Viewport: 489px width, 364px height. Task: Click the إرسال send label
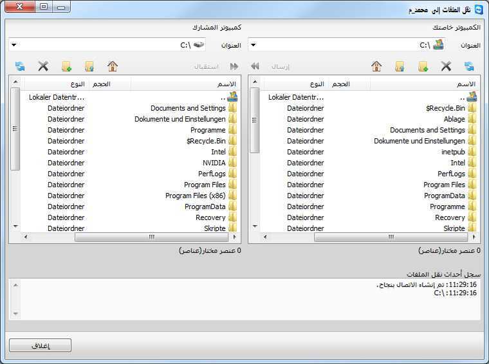click(x=281, y=67)
